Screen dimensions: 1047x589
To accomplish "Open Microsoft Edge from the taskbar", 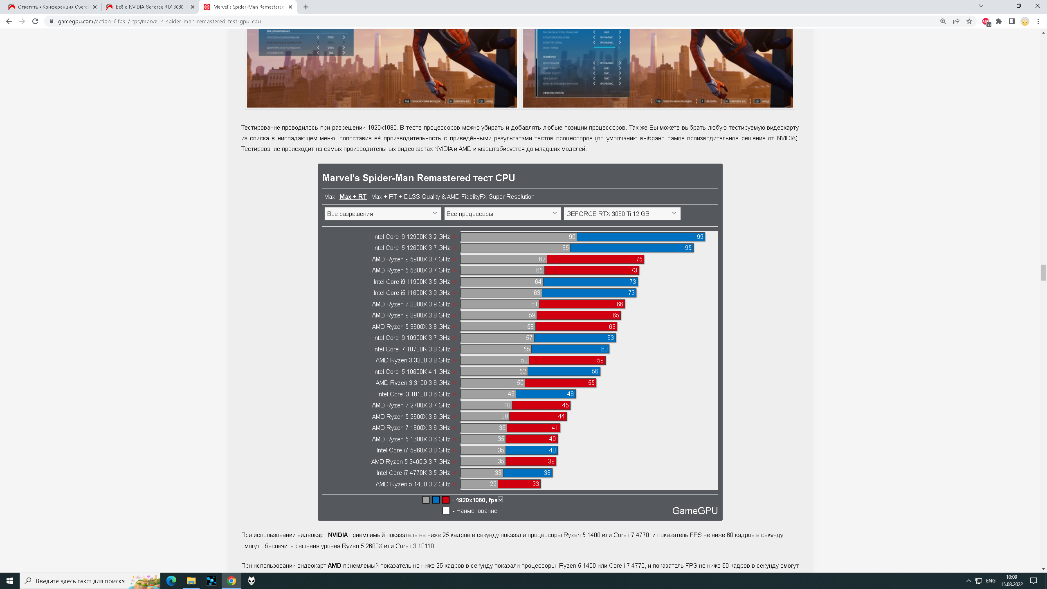I will pyautogui.click(x=171, y=581).
